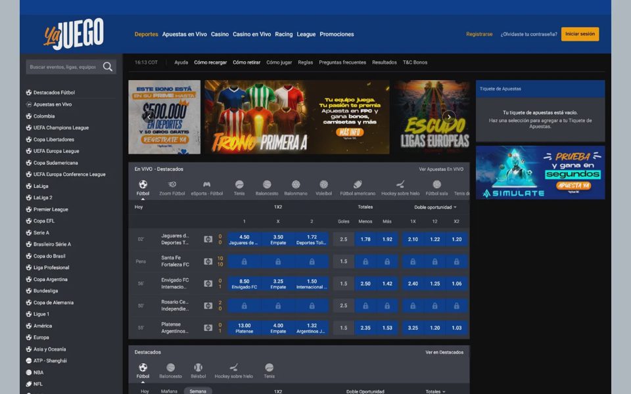Click the search events input field
This screenshot has height=394, width=631.
point(63,67)
